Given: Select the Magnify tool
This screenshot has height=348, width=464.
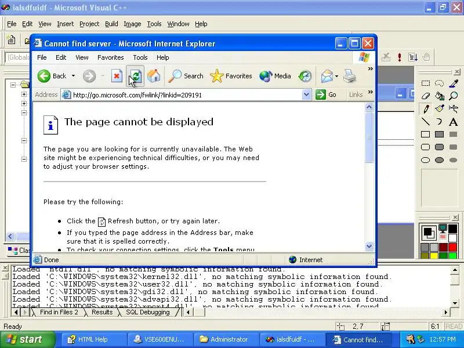Looking at the screenshot, I should [454, 96].
